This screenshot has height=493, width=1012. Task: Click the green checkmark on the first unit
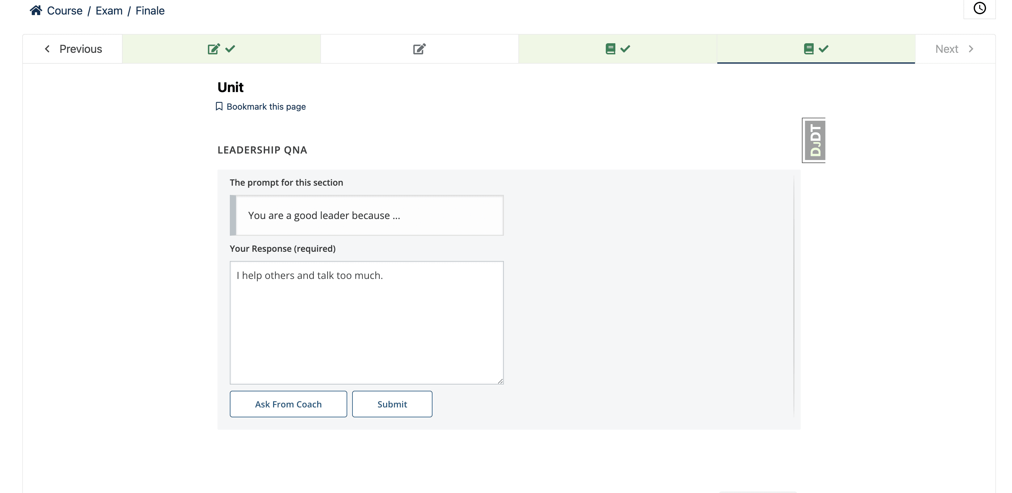tap(230, 48)
